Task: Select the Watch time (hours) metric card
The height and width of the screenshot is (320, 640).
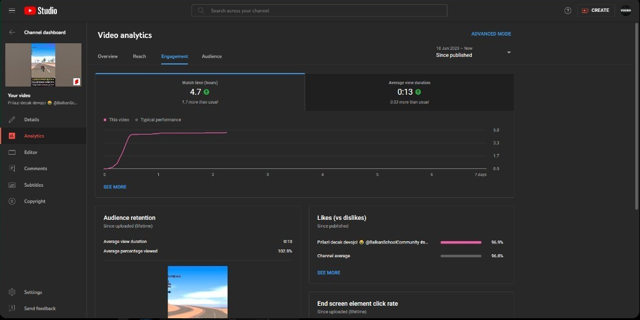Action: [x=200, y=92]
